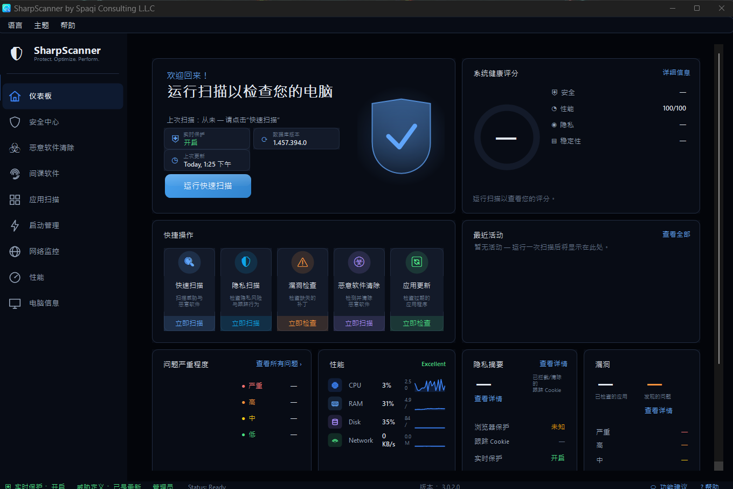Open the 详细信息 link in 系统健康评分
733x489 pixels.
tap(676, 72)
